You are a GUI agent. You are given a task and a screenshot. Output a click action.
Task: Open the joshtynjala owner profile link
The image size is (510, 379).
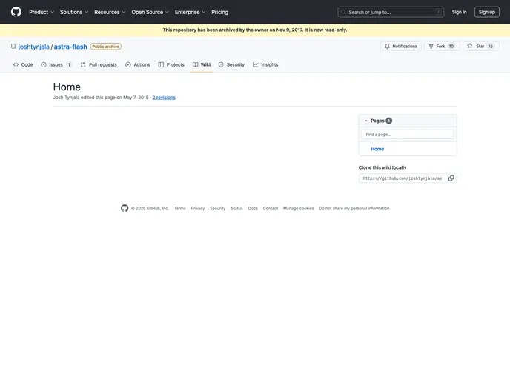(x=34, y=47)
